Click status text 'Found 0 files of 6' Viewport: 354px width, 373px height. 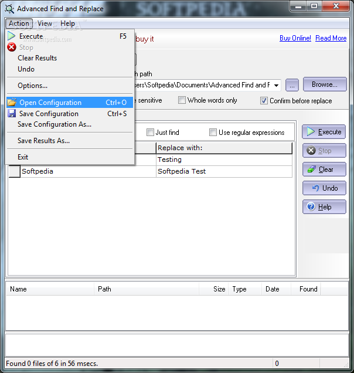(32, 364)
